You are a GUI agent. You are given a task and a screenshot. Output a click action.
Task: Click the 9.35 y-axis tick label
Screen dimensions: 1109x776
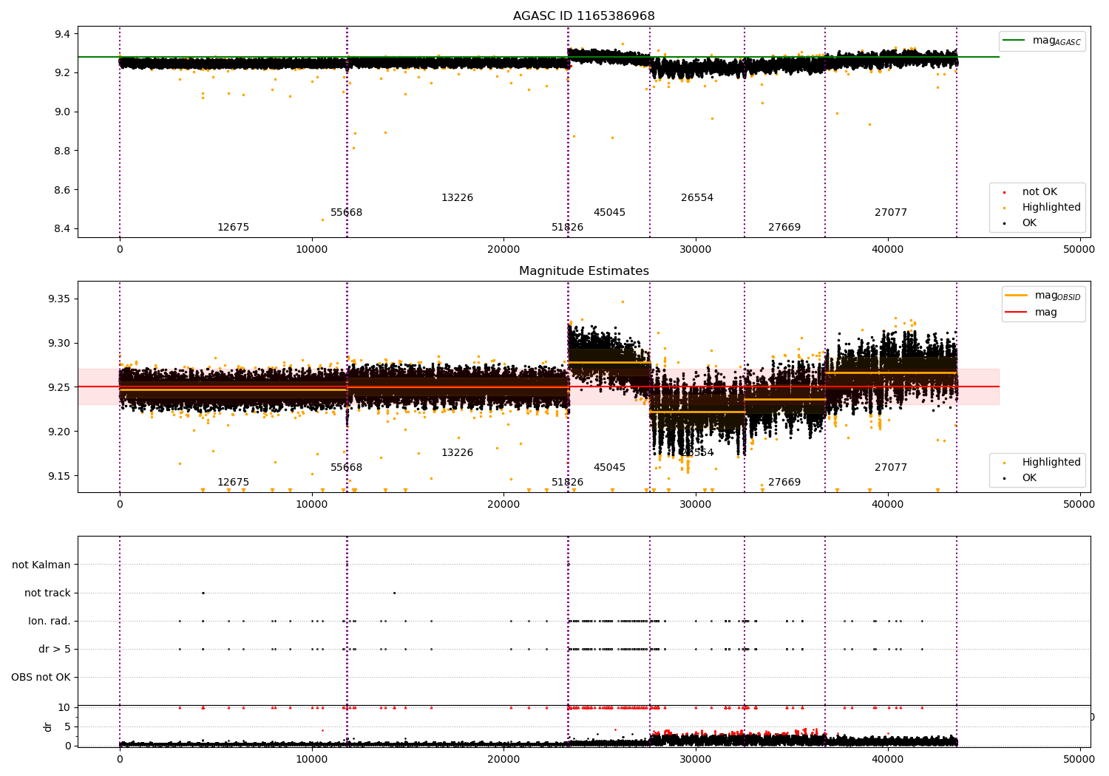tap(59, 299)
